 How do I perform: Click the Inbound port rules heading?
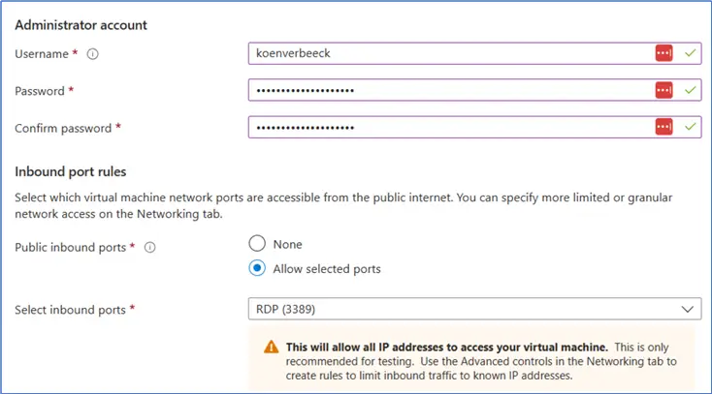(x=71, y=172)
